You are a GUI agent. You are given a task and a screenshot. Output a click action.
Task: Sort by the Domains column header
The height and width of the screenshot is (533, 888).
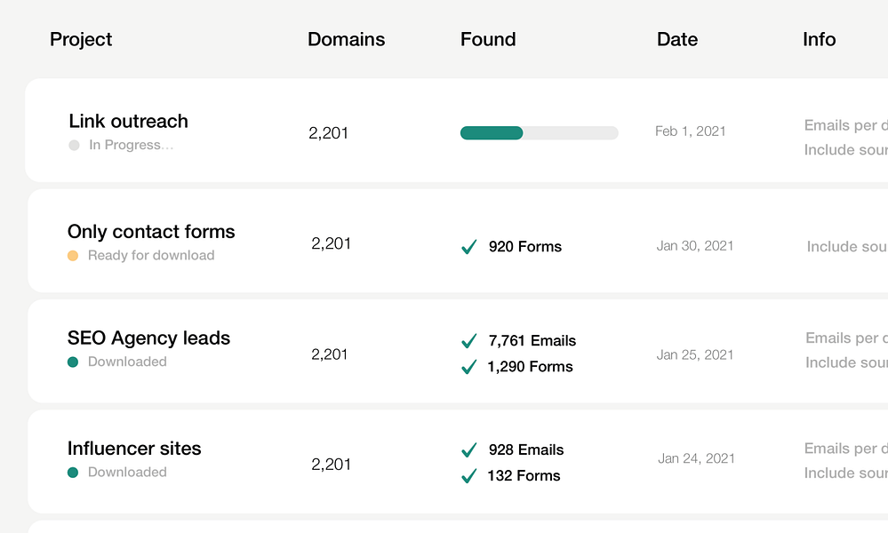pyautogui.click(x=346, y=40)
